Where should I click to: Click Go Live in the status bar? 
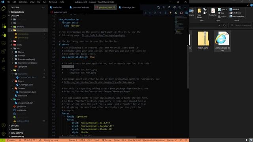(107, 140)
